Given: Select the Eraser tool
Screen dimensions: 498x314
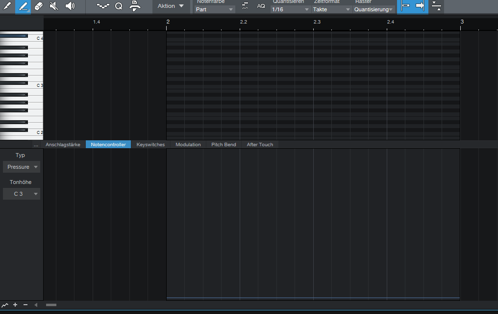Looking at the screenshot, I should 40,6.
